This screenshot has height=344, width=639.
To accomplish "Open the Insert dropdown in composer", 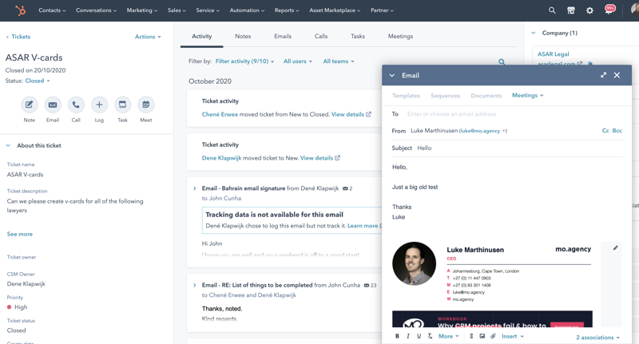I will 513,336.
